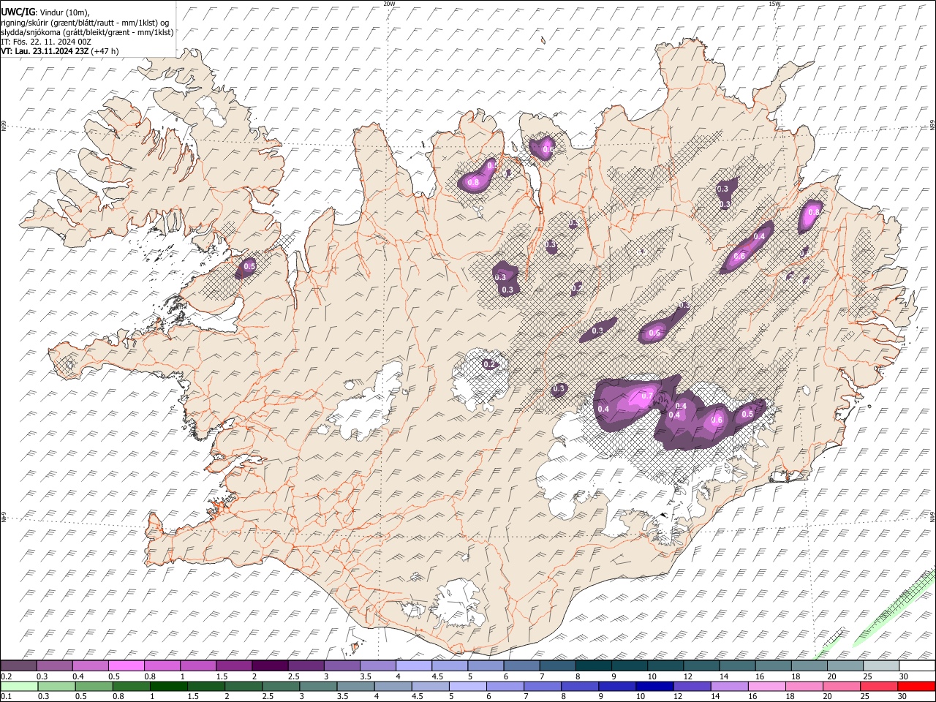
Task: Pick the upper legend swatch starting at 0.2
Action: (x=18, y=665)
